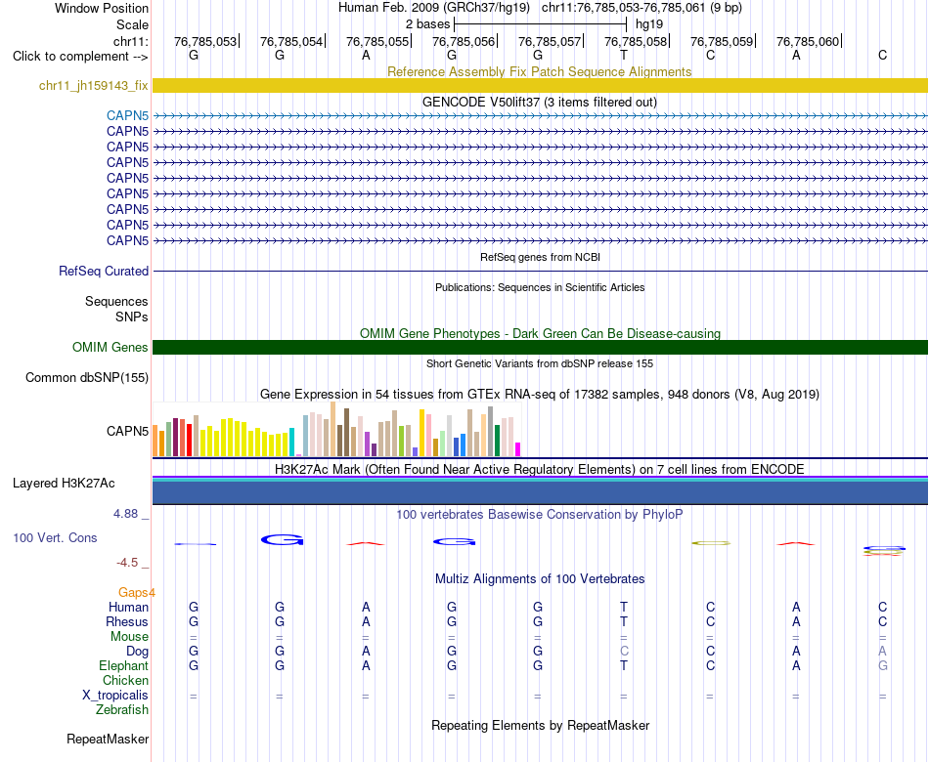Click the GENCODE V50lift37 track title
This screenshot has height=762, width=929.
click(540, 102)
